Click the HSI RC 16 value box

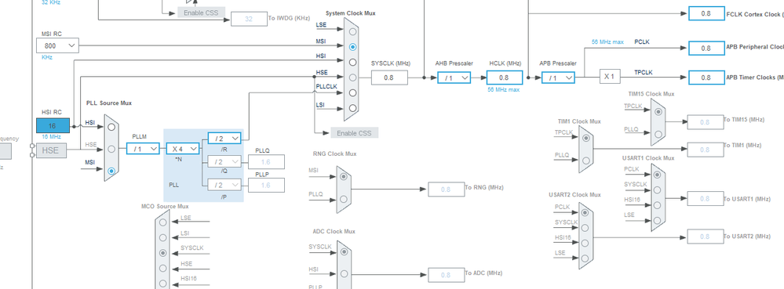pos(53,126)
